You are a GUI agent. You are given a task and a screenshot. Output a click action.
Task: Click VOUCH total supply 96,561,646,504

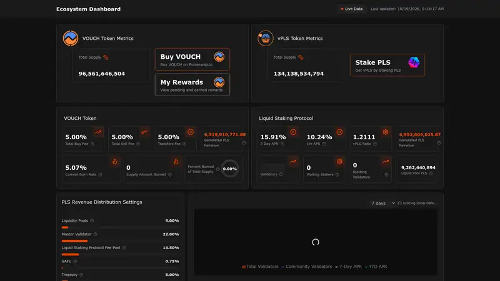[x=102, y=74]
